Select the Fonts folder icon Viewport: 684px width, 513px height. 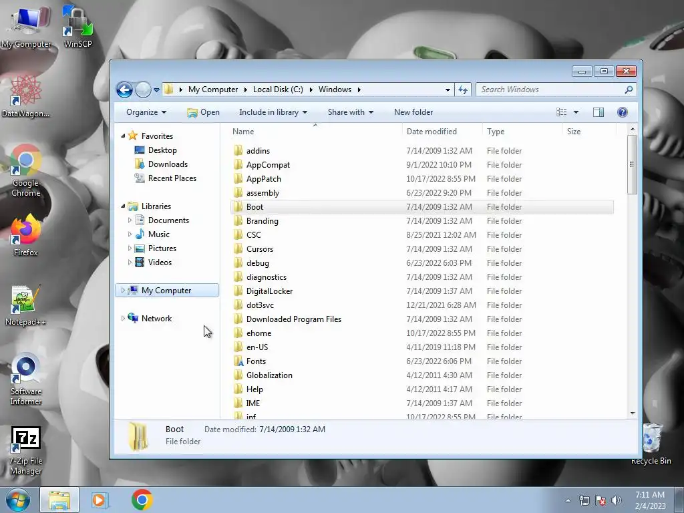[x=238, y=361]
